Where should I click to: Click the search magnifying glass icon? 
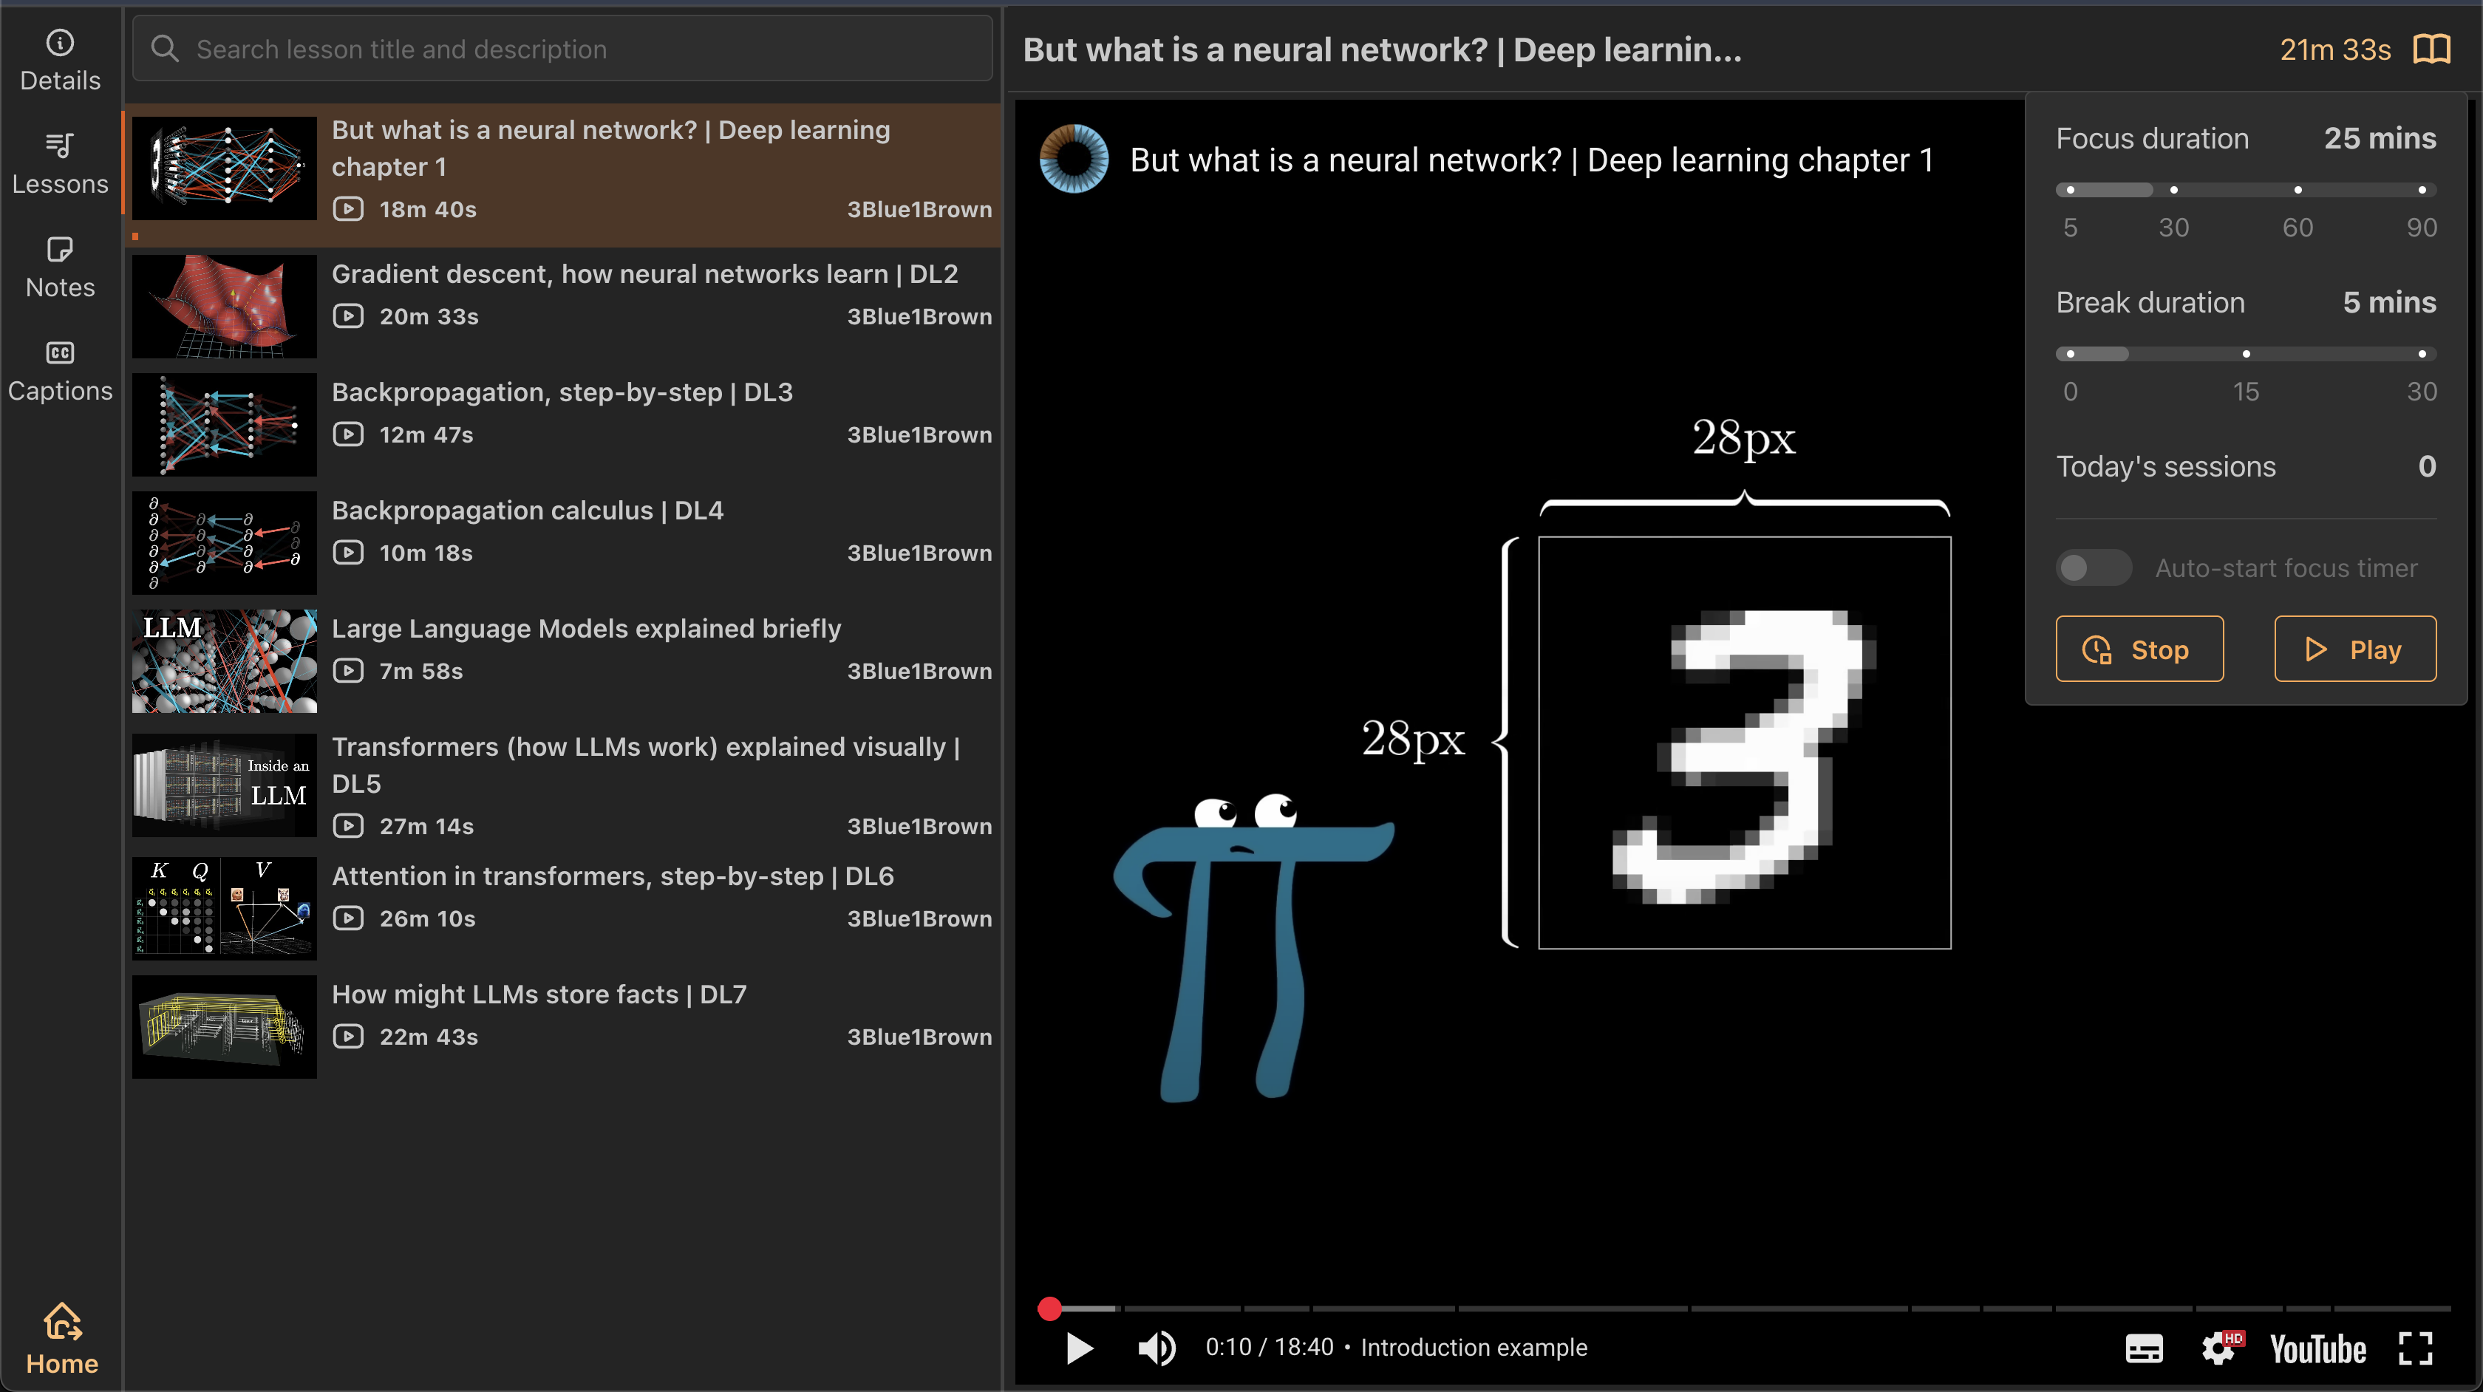coord(165,47)
